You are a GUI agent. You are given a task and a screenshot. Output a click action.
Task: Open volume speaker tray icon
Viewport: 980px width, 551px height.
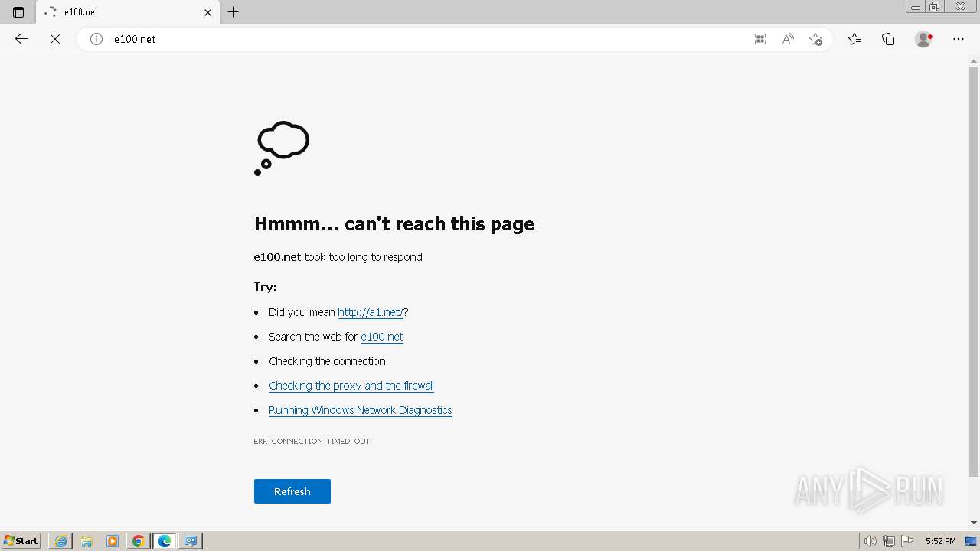(x=871, y=541)
